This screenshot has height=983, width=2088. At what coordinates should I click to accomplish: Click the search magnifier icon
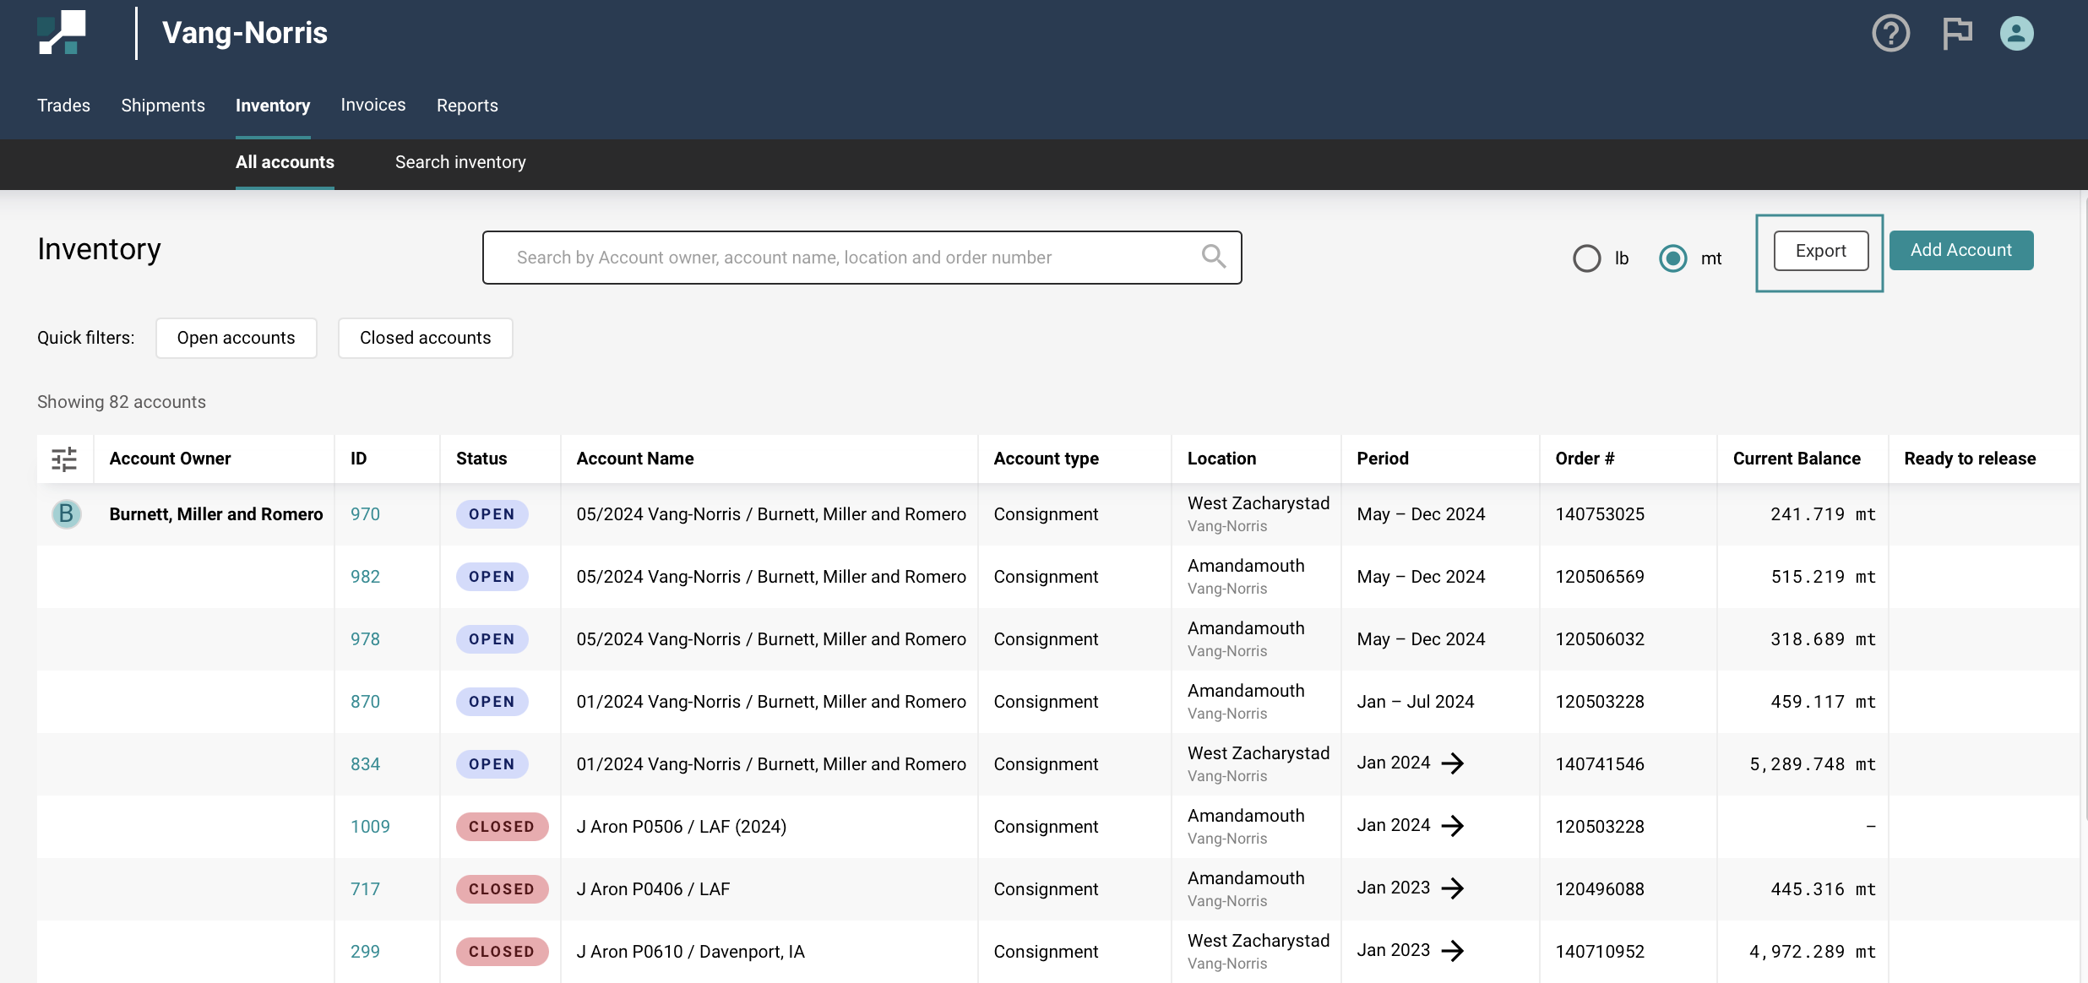click(1213, 257)
